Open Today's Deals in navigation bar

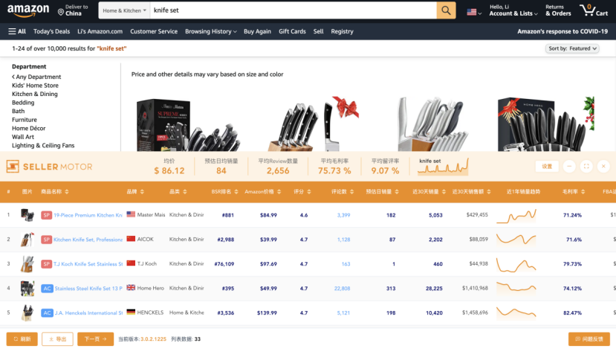pyautogui.click(x=51, y=31)
